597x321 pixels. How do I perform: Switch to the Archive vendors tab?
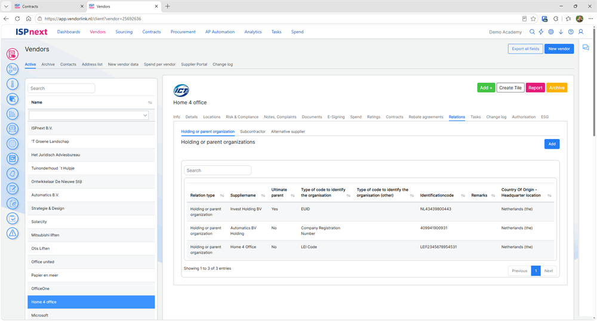click(x=48, y=64)
